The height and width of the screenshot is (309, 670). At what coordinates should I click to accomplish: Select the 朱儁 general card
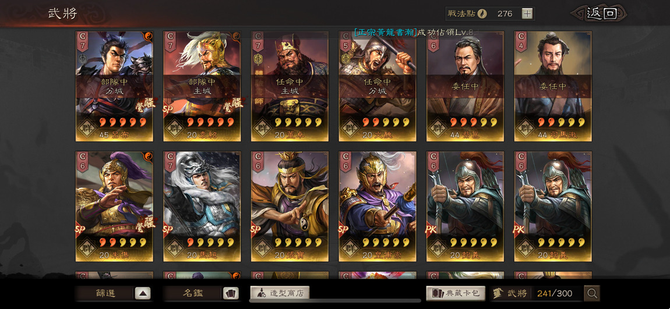115,207
